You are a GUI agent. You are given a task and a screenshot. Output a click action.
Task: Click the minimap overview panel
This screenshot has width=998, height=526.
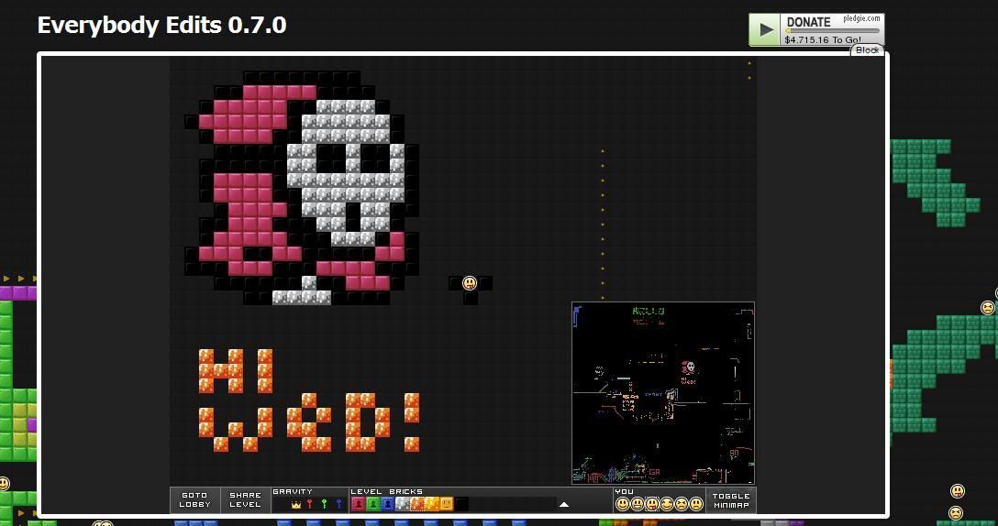pyautogui.click(x=663, y=393)
